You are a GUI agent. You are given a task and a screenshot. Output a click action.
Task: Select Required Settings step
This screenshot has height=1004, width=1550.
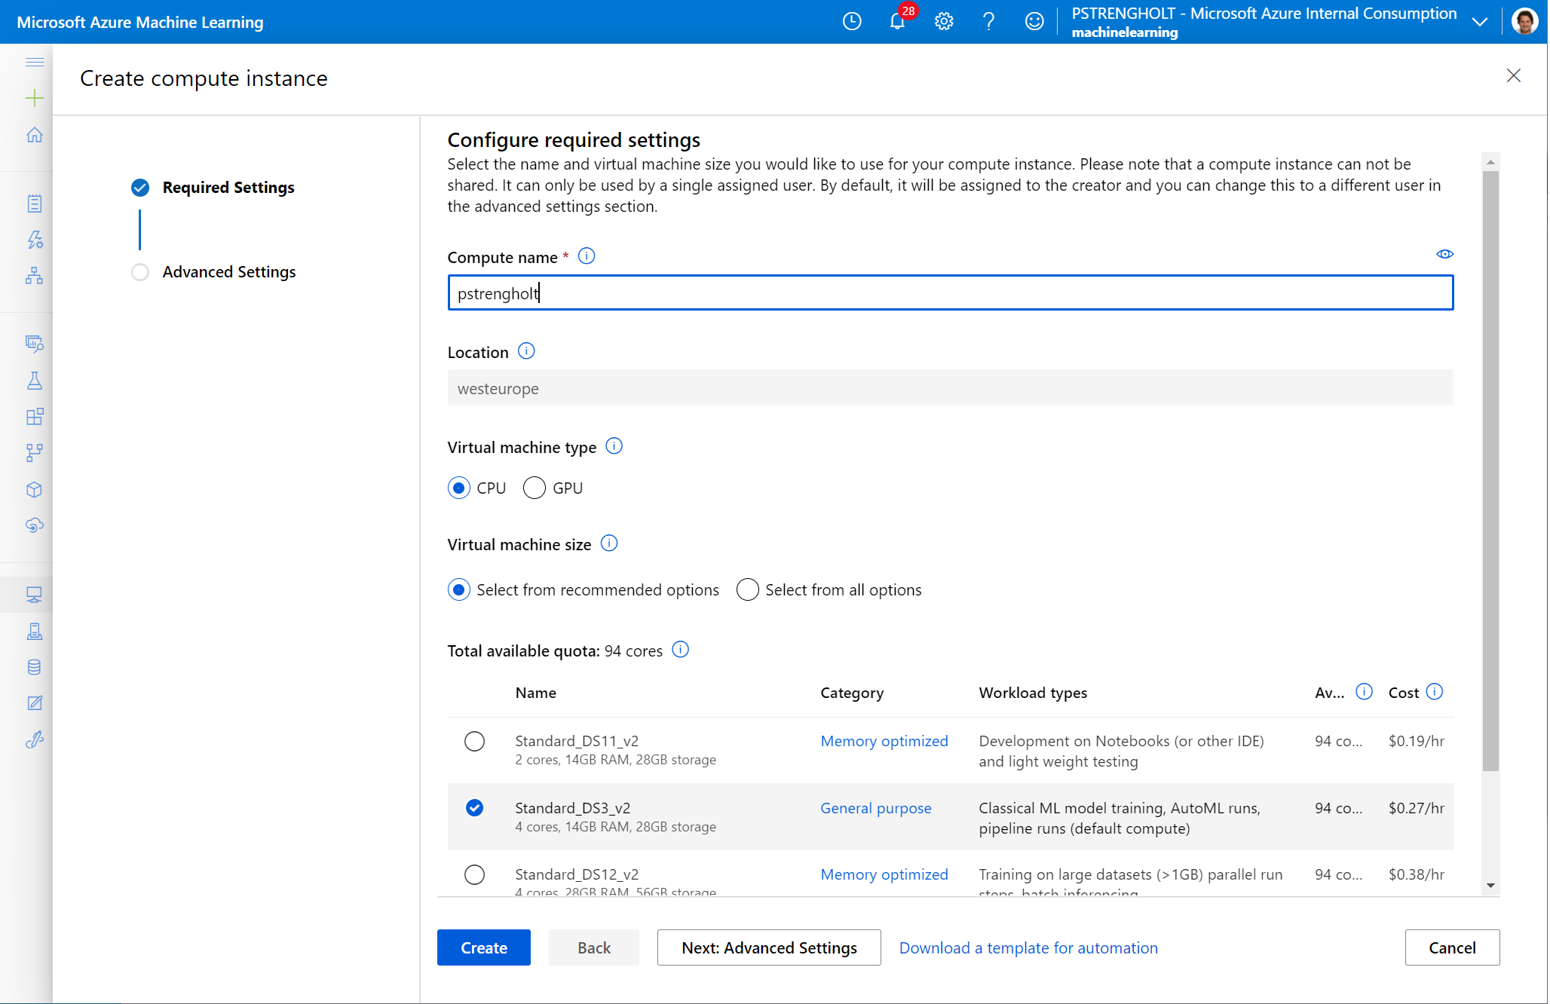[x=228, y=188]
